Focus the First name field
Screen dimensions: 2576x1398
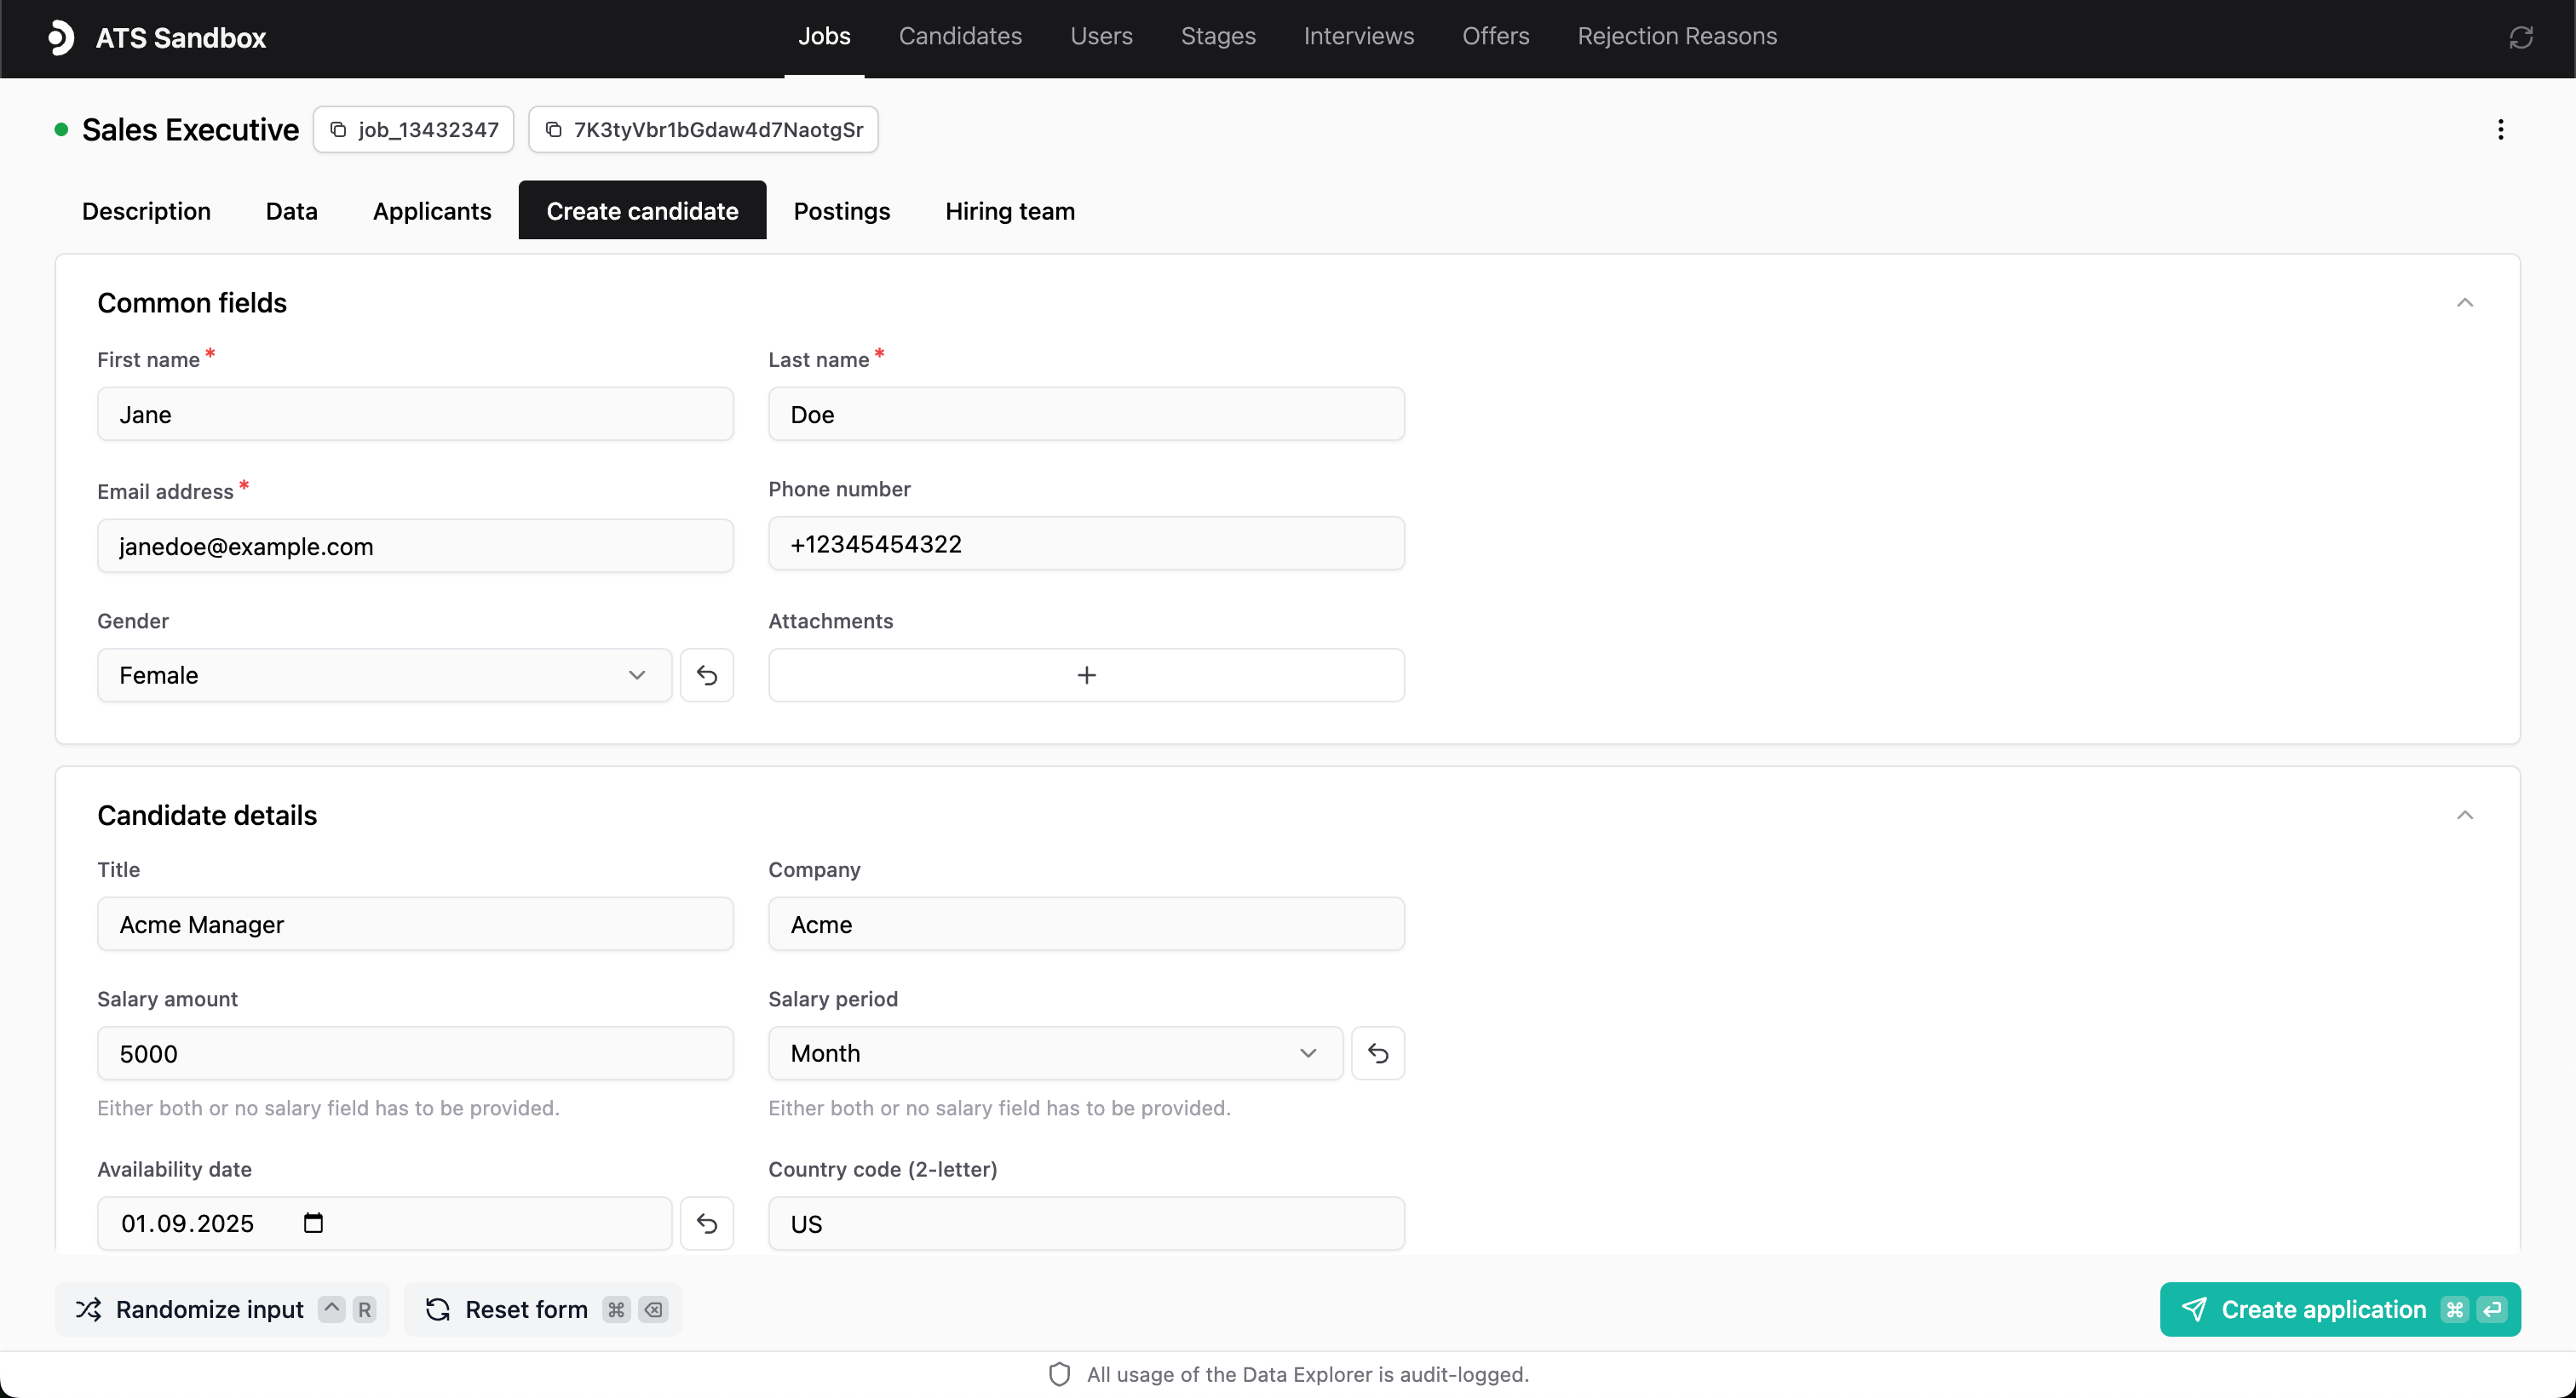[415, 414]
